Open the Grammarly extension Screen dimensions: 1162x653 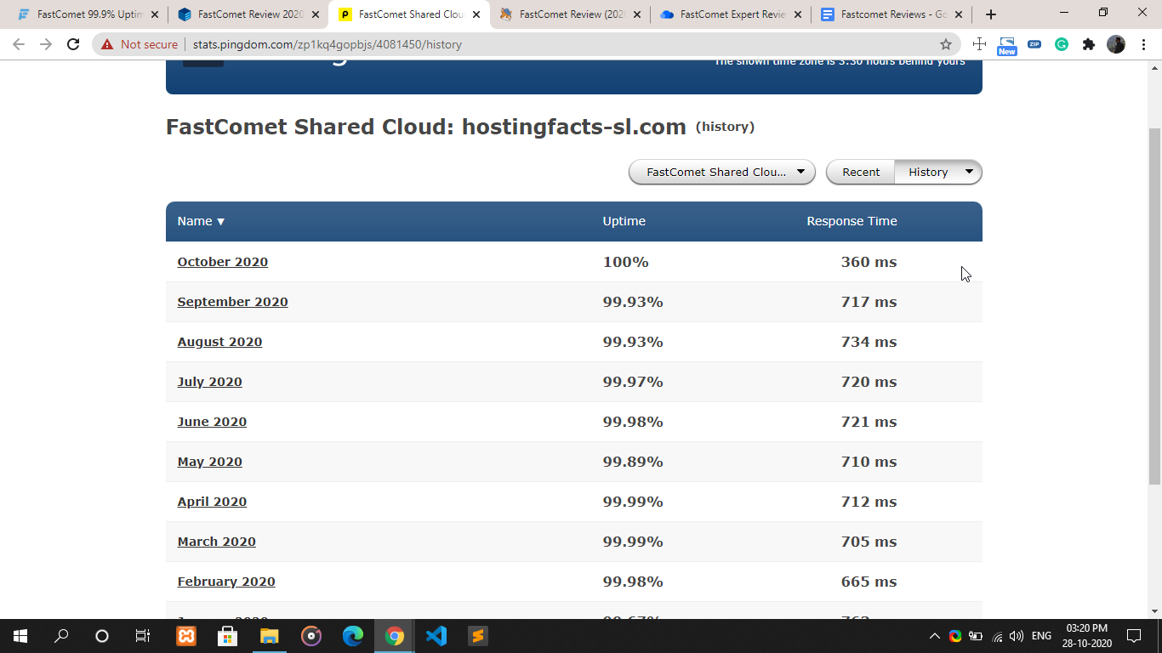(1062, 44)
